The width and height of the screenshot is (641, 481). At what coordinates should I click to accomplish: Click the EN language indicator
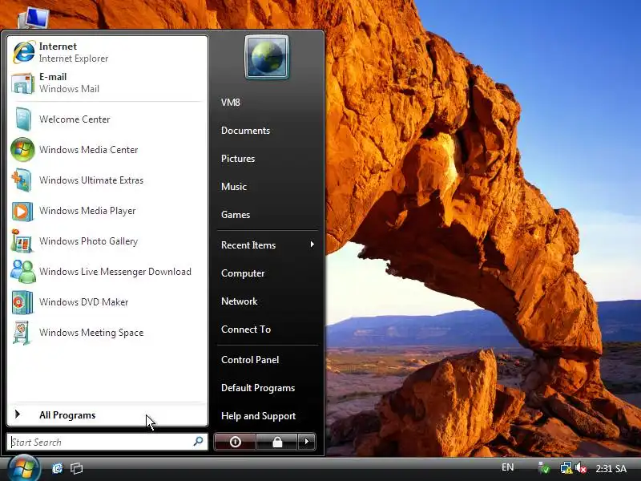[508, 467]
